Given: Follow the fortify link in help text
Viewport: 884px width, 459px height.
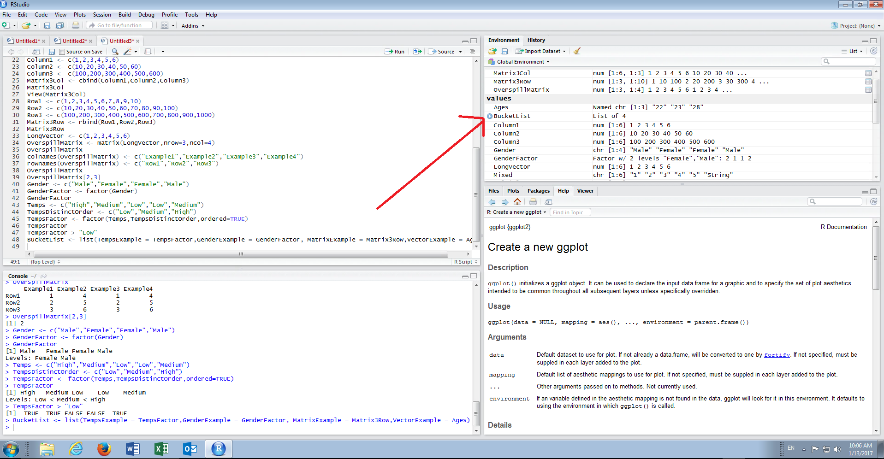Looking at the screenshot, I should point(777,355).
